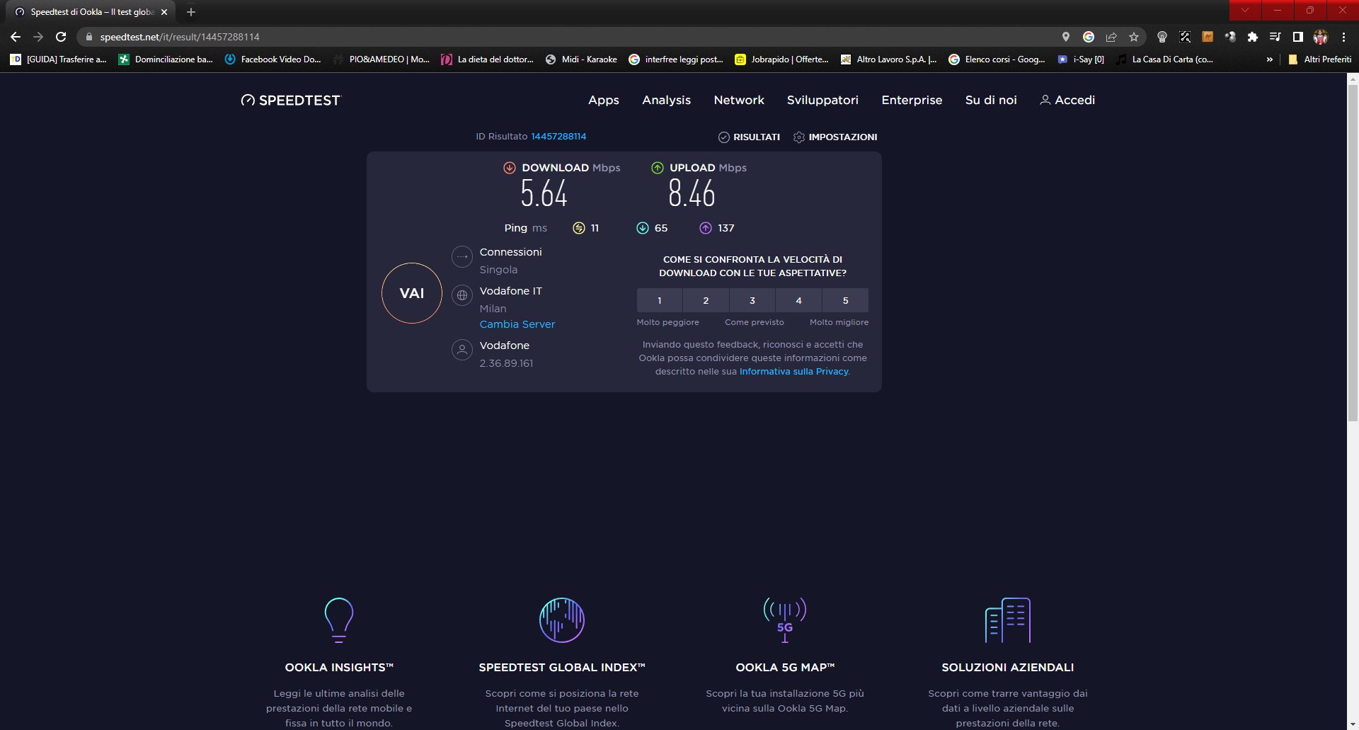Click the site lock icon
1359x730 pixels.
(x=89, y=37)
